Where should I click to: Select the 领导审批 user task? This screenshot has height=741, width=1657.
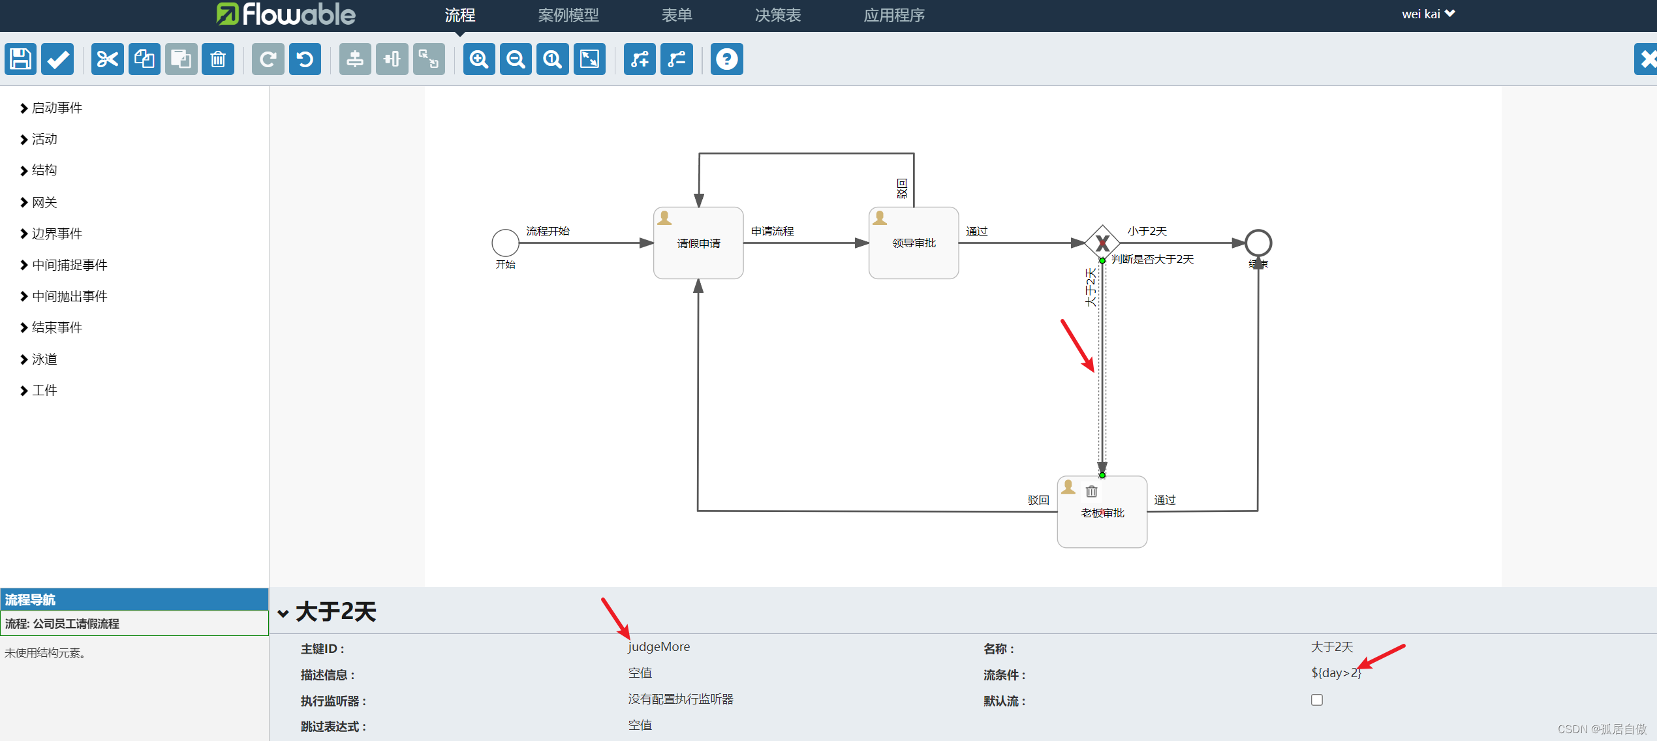pos(914,243)
